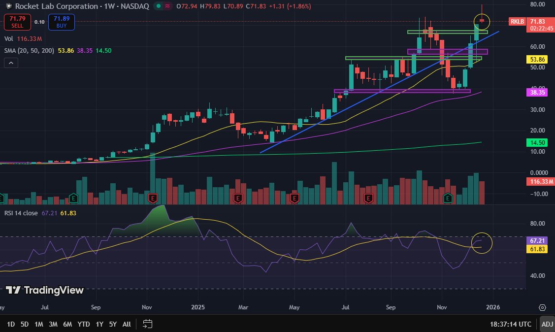This screenshot has height=332, width=555.
Task: Select the SMA (20, 50, 200) legend
Action: coord(29,51)
